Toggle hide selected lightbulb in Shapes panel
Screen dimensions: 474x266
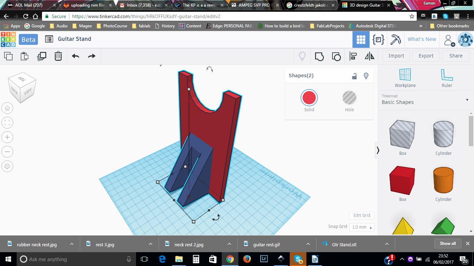tap(366, 76)
